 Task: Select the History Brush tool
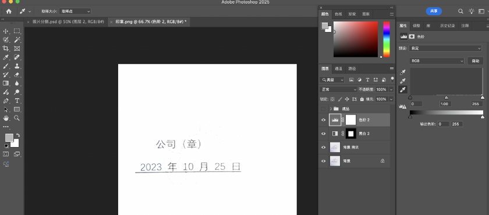click(6, 75)
